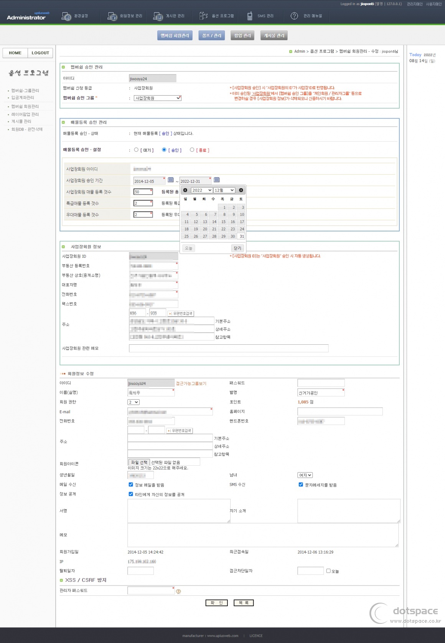Select the [ 승인 ] radio option

[x=164, y=150]
